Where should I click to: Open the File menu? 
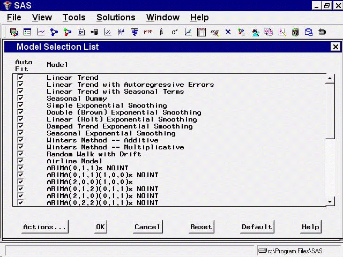14,17
